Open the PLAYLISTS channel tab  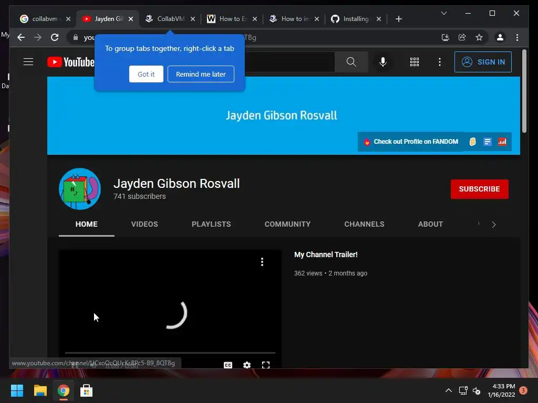point(211,224)
